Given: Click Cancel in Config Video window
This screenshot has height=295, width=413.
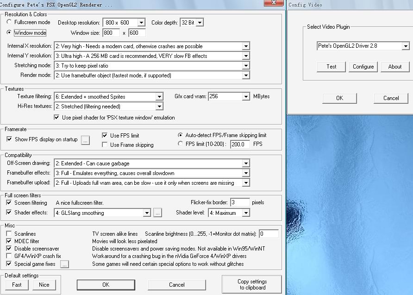Looking at the screenshot, I should (x=391, y=98).
